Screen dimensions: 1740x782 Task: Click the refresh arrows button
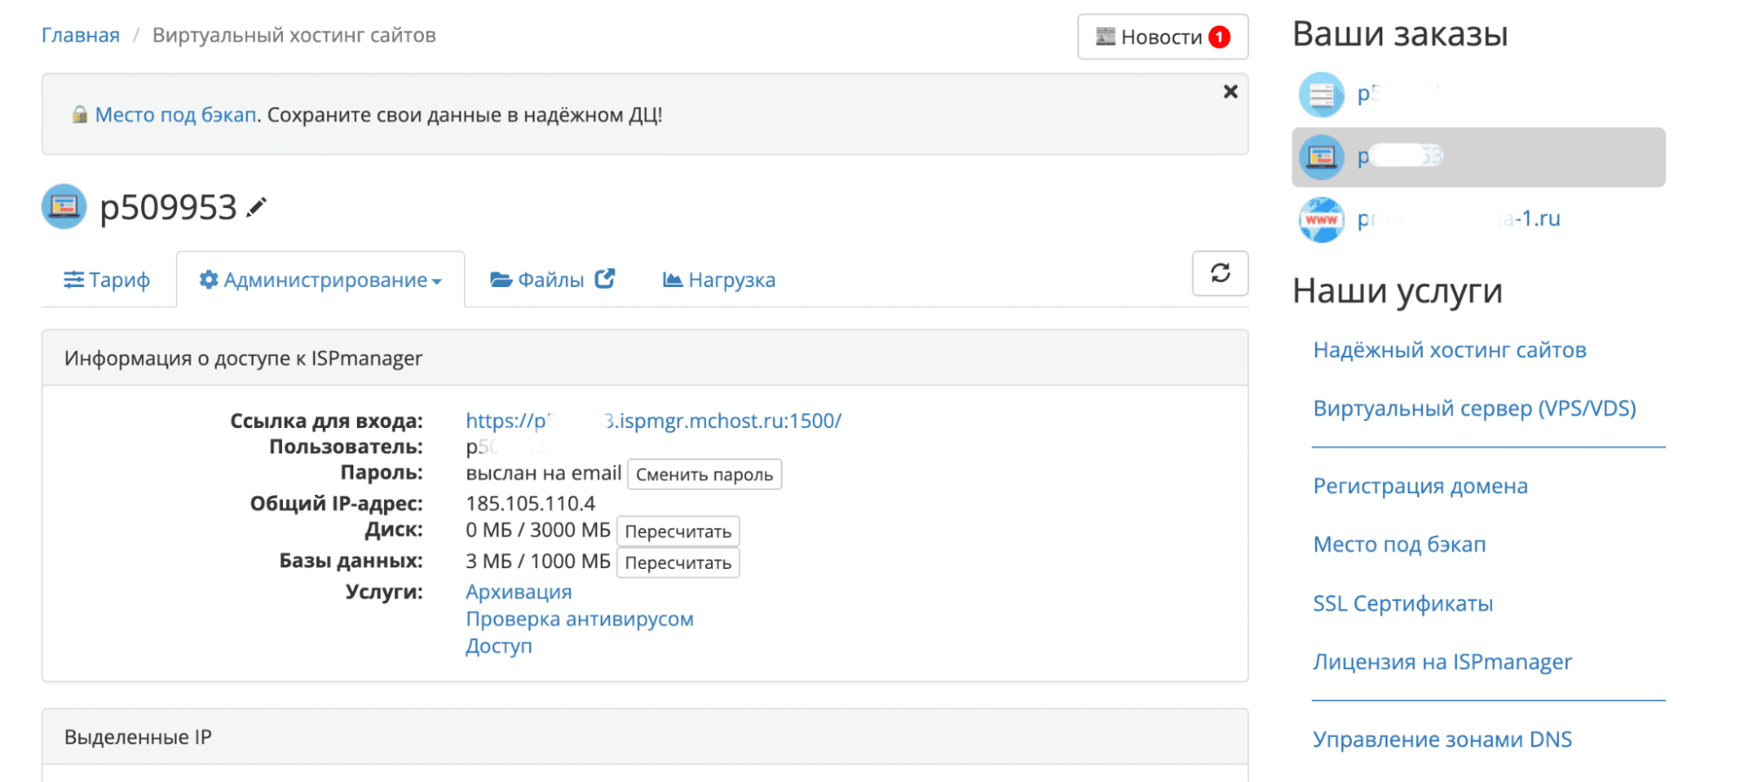pos(1219,273)
